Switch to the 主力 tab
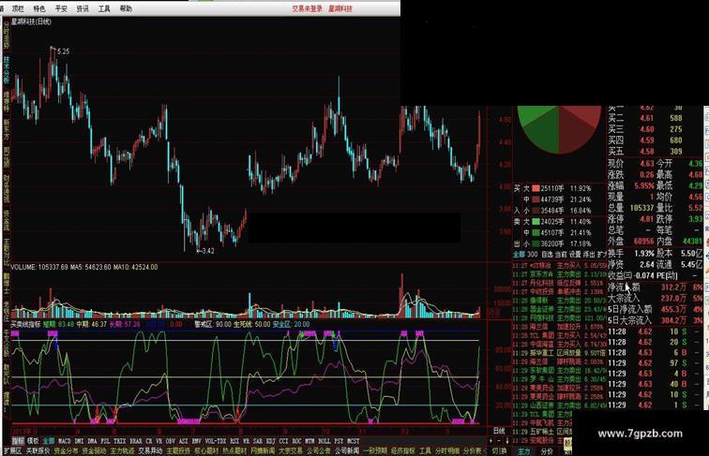 [524, 451]
